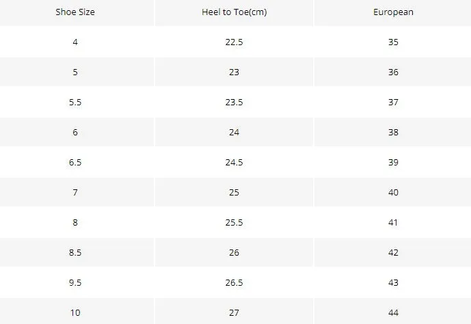Click shoe size 9.5 cell
The image size is (471, 324).
75,282
